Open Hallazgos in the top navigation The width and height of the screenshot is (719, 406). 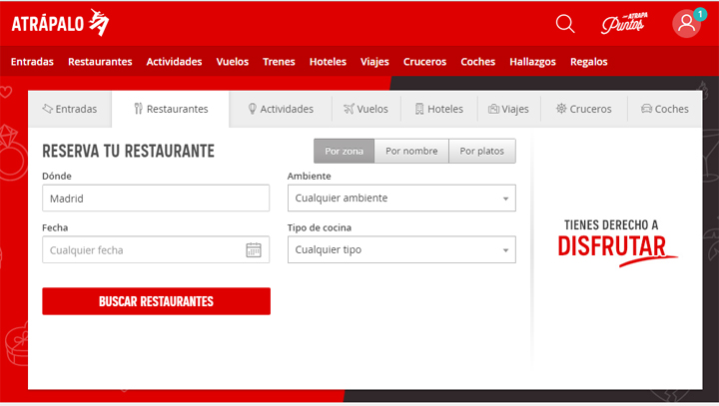pyautogui.click(x=532, y=62)
